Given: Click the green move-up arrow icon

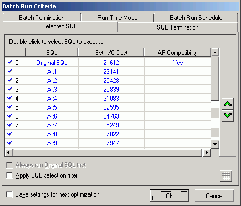Looking at the screenshot, I should [228, 104].
